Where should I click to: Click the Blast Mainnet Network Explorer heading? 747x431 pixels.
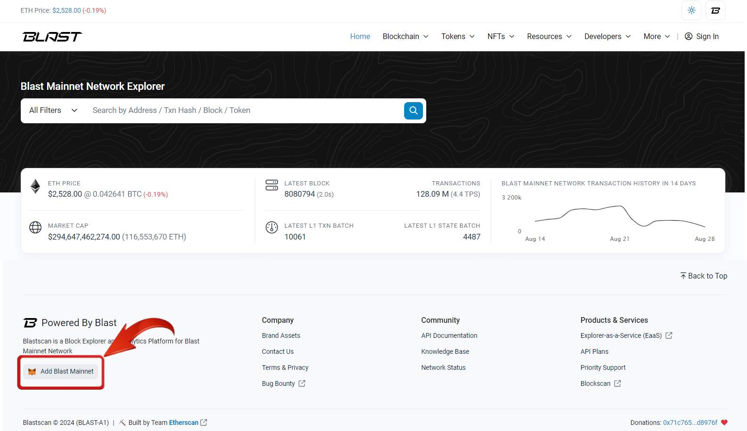click(x=92, y=86)
